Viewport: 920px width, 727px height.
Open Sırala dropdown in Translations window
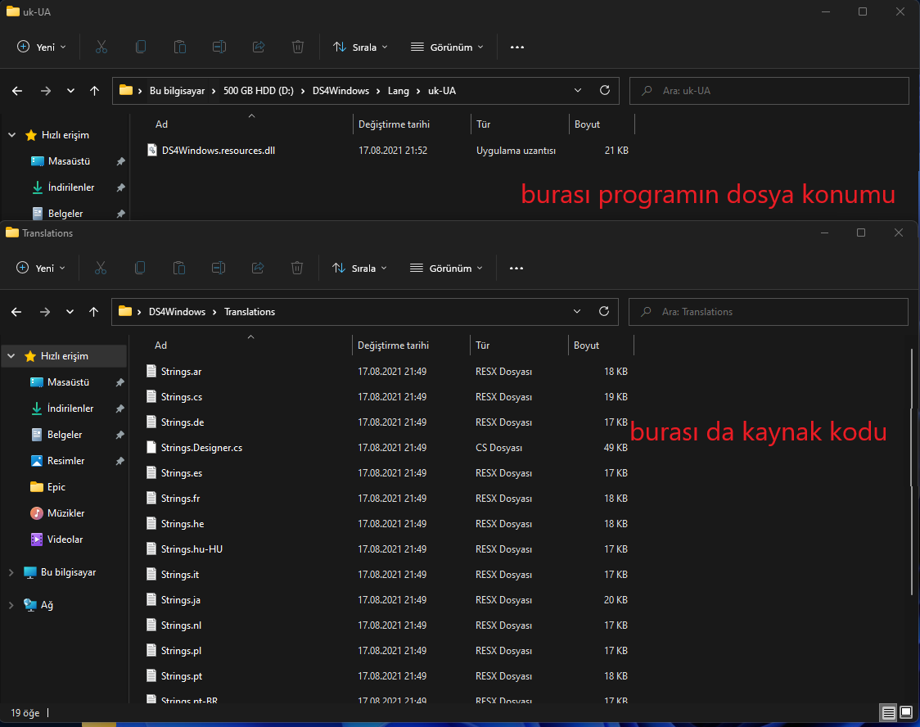click(x=359, y=269)
